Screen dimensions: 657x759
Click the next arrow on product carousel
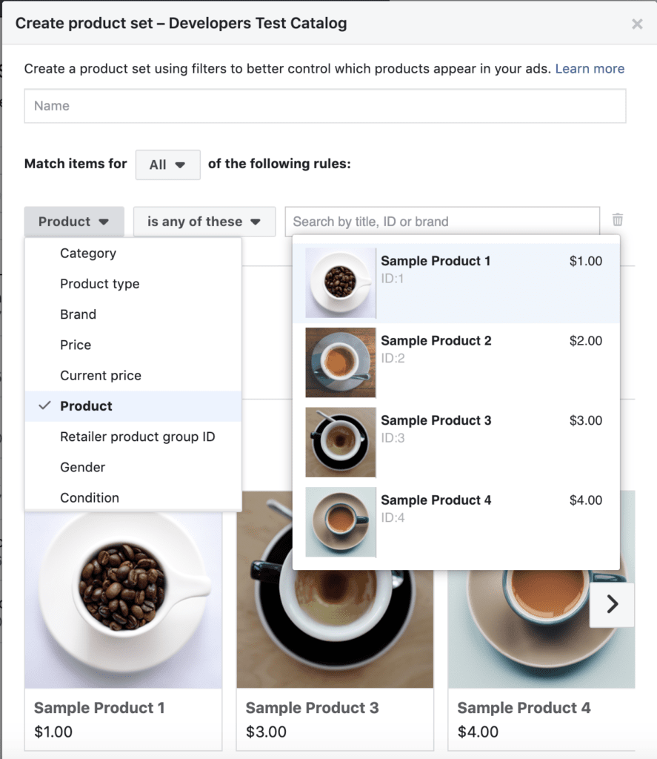point(612,605)
